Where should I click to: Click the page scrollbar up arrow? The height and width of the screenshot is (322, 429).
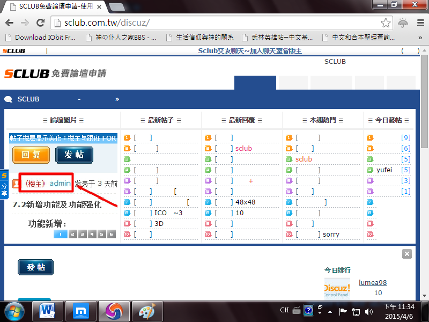pos(424,50)
